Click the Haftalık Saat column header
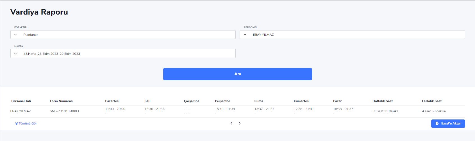This screenshot has height=141, width=475. click(x=383, y=101)
